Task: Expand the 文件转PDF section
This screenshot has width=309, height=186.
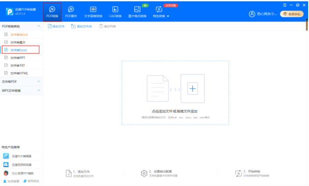Action: coord(39,81)
